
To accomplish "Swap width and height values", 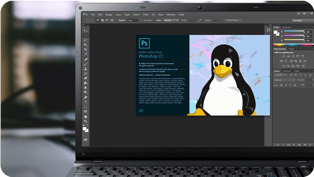I will (200, 20).
